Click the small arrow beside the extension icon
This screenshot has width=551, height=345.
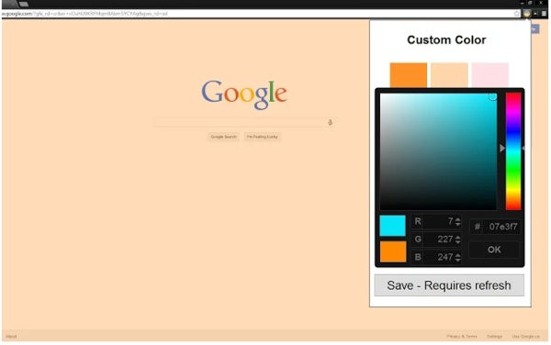(535, 14)
